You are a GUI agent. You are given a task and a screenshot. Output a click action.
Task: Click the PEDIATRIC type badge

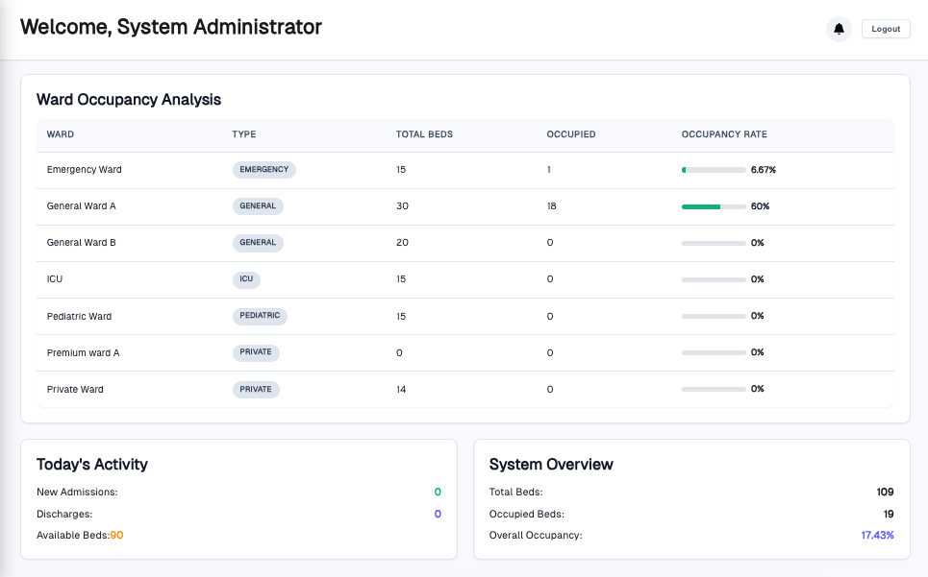click(x=261, y=316)
